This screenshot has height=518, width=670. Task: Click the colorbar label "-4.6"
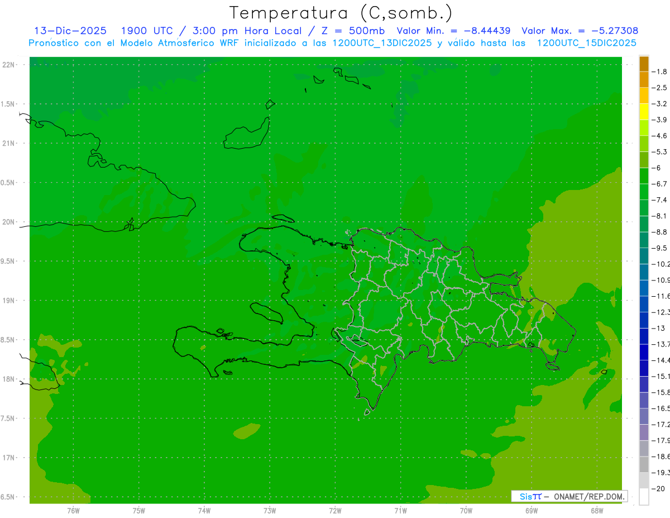[x=660, y=136]
